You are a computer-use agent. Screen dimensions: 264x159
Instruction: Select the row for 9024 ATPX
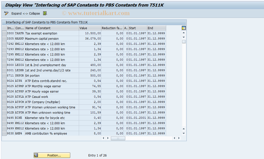tap(4, 81)
